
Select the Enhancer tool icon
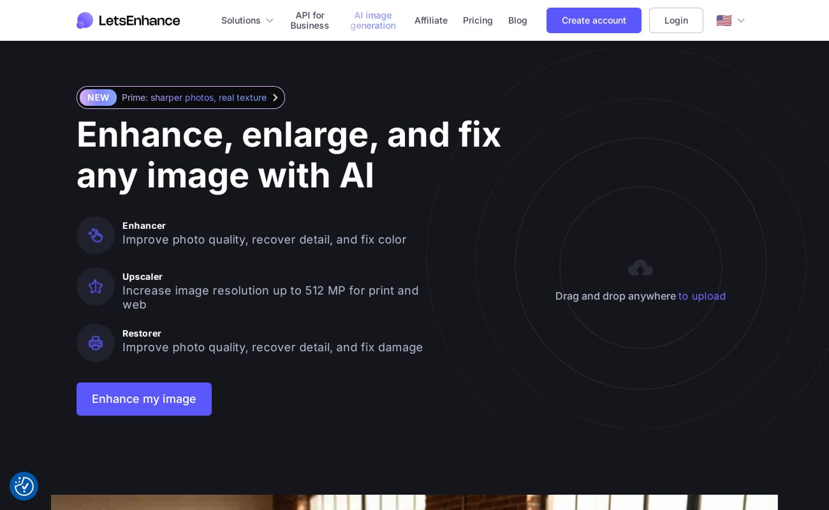[96, 235]
